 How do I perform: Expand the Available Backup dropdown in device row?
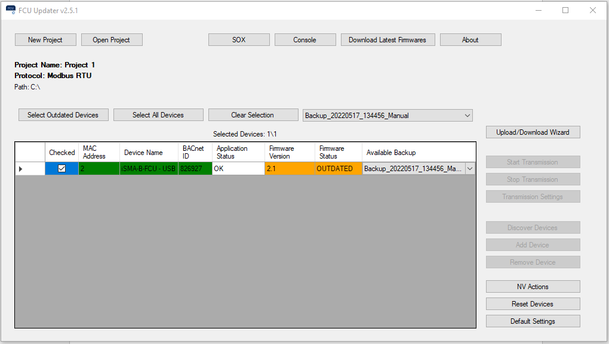coord(470,169)
